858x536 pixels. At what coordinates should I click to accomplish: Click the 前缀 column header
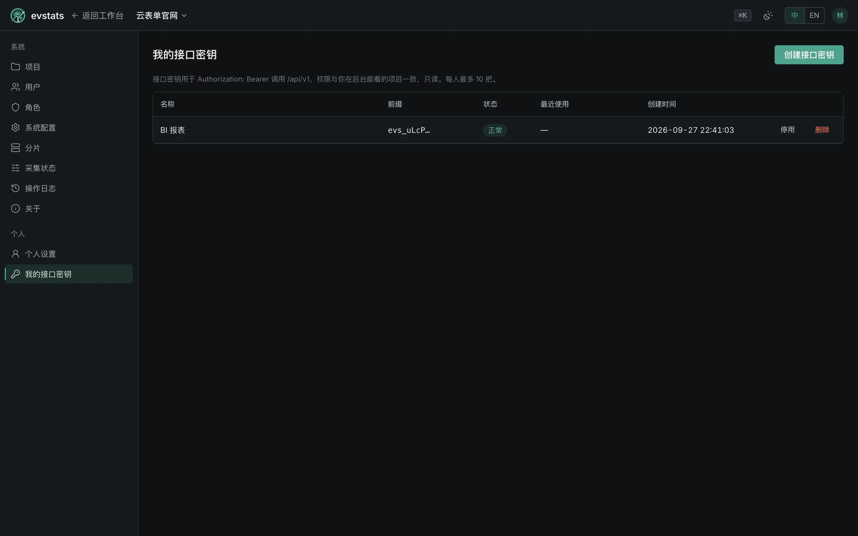(x=395, y=104)
